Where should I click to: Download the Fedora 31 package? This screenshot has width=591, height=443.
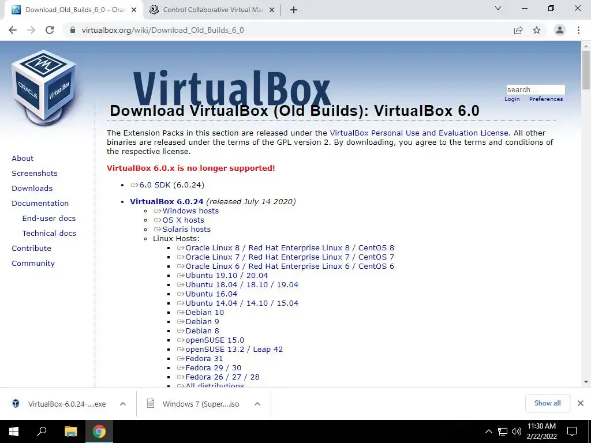click(x=204, y=359)
